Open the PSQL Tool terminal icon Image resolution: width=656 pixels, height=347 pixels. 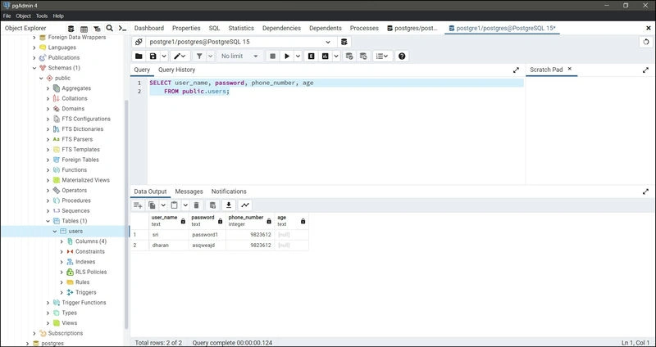[122, 28]
